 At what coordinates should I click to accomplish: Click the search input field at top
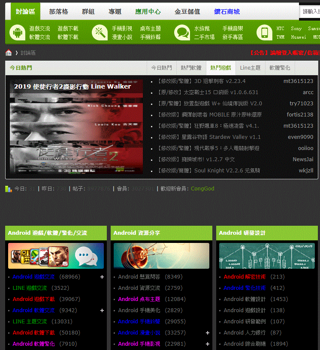pyautogui.click(x=310, y=12)
